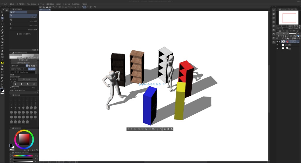Screen dimensions: 301x163
Task: Delete layer with trash icon in Layer panel
Action: pos(300,38)
